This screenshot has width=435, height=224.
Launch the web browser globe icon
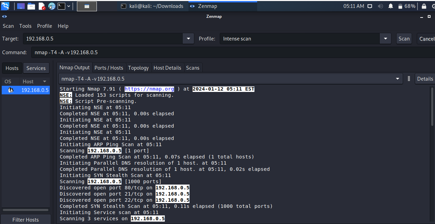(52, 6)
